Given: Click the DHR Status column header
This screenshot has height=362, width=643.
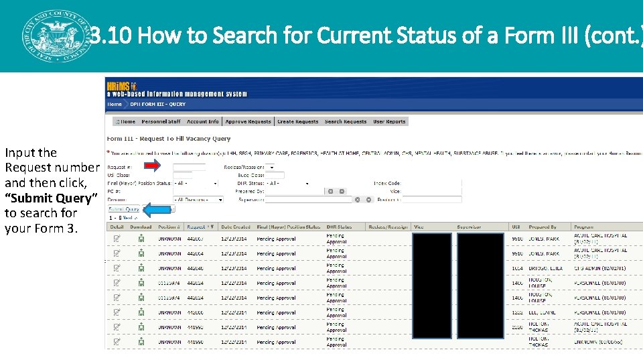Looking at the screenshot, I should (339, 227).
